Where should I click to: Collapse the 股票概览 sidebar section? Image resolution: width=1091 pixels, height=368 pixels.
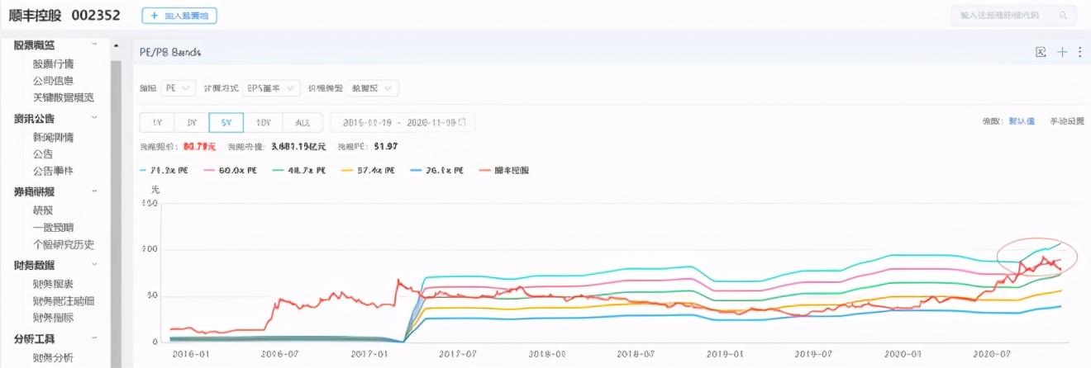[93, 45]
